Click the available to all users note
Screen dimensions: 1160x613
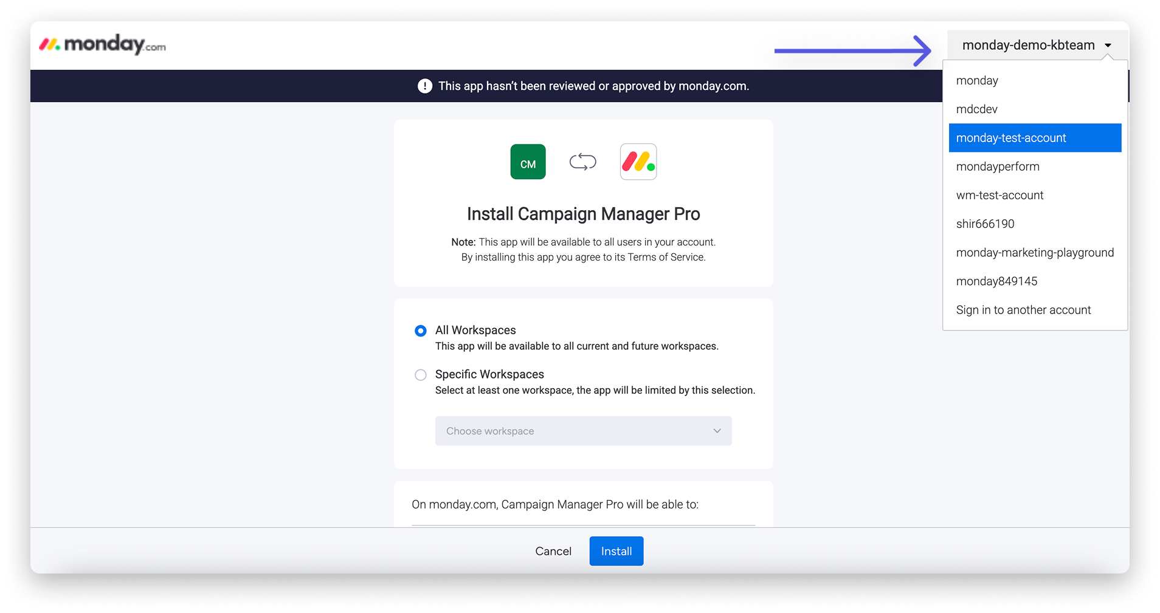[583, 242]
